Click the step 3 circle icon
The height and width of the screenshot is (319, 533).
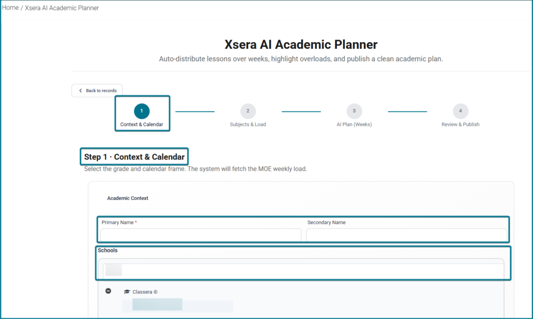(354, 111)
